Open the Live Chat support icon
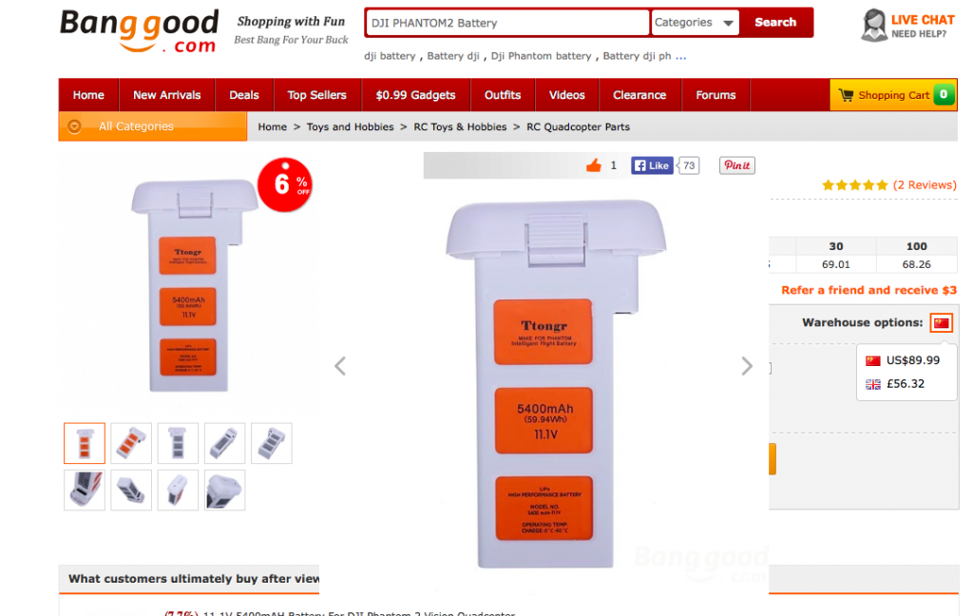Image resolution: width=973 pixels, height=616 pixels. pyautogui.click(x=874, y=26)
